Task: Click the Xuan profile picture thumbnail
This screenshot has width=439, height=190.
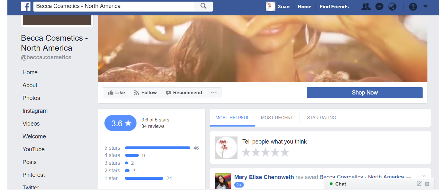Action: [x=271, y=6]
